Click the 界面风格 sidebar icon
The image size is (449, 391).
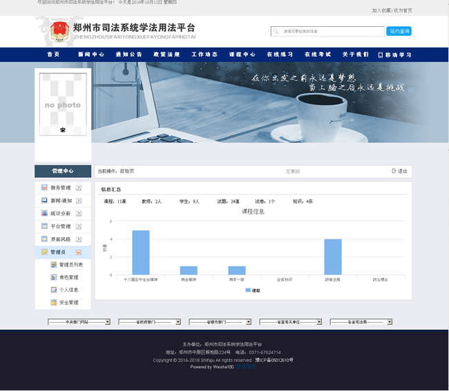pos(44,239)
